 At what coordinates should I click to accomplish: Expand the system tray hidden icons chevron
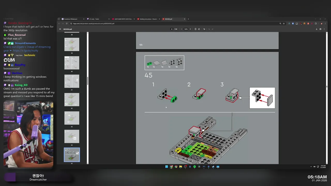(311, 167)
